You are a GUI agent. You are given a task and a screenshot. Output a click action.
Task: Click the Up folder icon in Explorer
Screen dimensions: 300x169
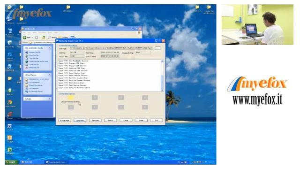point(44,38)
